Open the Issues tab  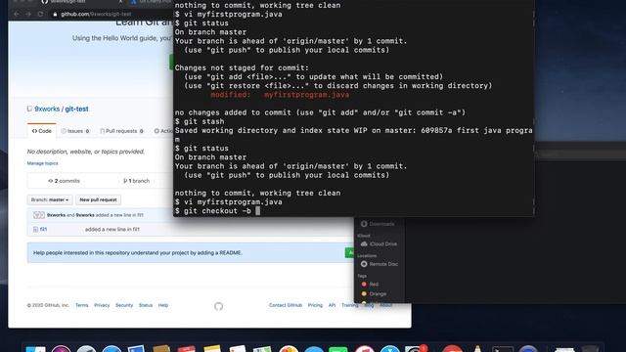click(x=75, y=131)
